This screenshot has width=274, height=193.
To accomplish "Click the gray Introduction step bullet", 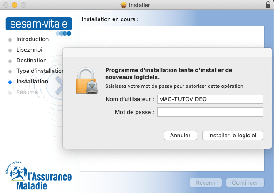I will (x=10, y=40).
